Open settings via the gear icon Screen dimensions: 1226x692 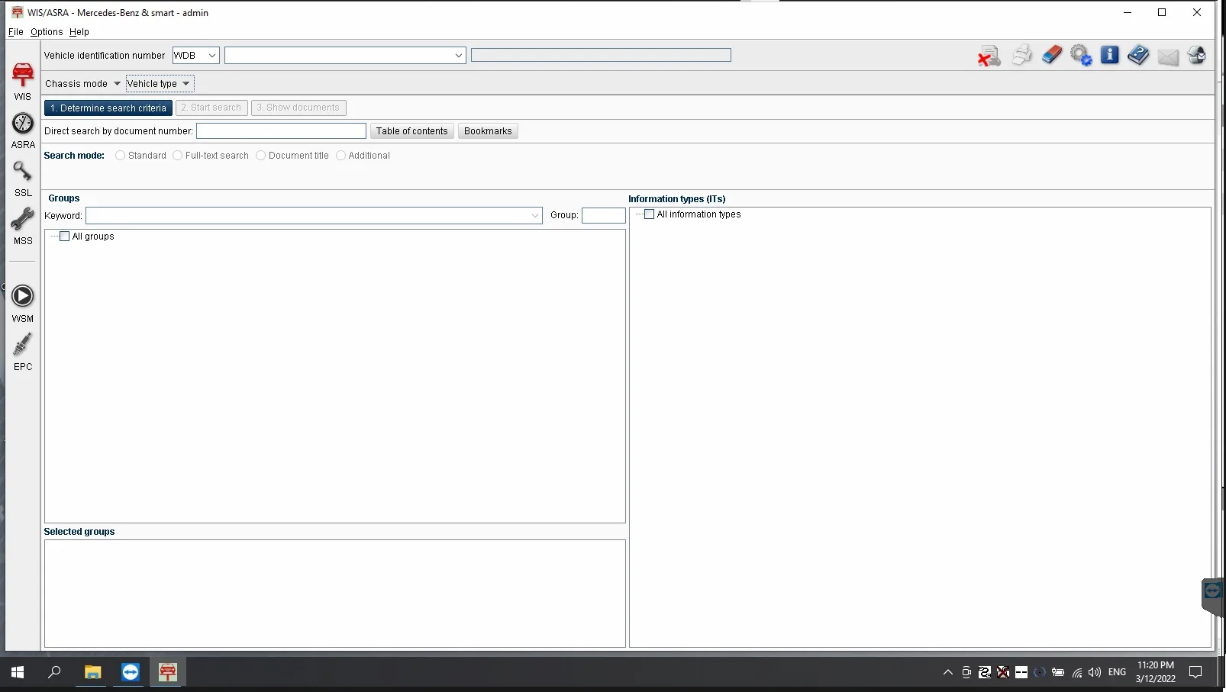click(1081, 56)
